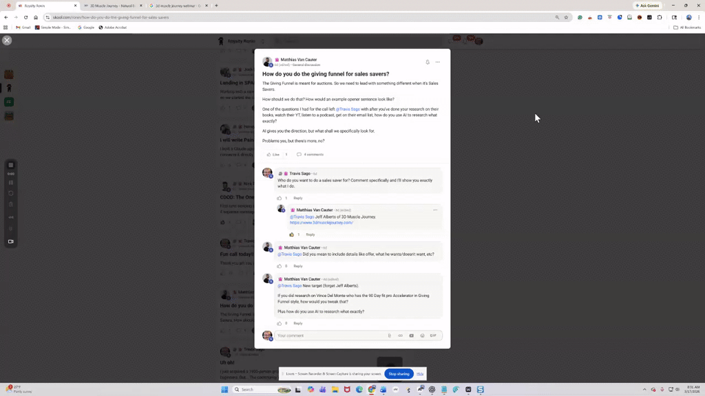
Task: Select the Royalty Ronin browser tab
Action: [x=48, y=5]
